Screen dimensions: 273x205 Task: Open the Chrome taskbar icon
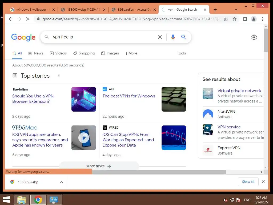coord(38,200)
